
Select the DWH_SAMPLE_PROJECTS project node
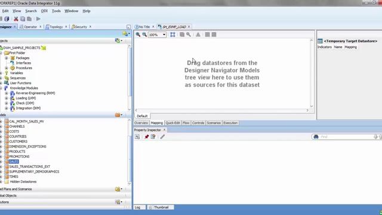(21, 48)
